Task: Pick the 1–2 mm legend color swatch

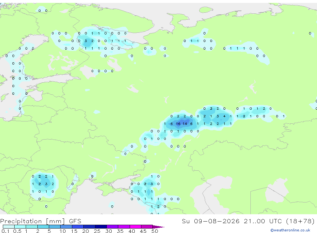Action: click(x=32, y=227)
